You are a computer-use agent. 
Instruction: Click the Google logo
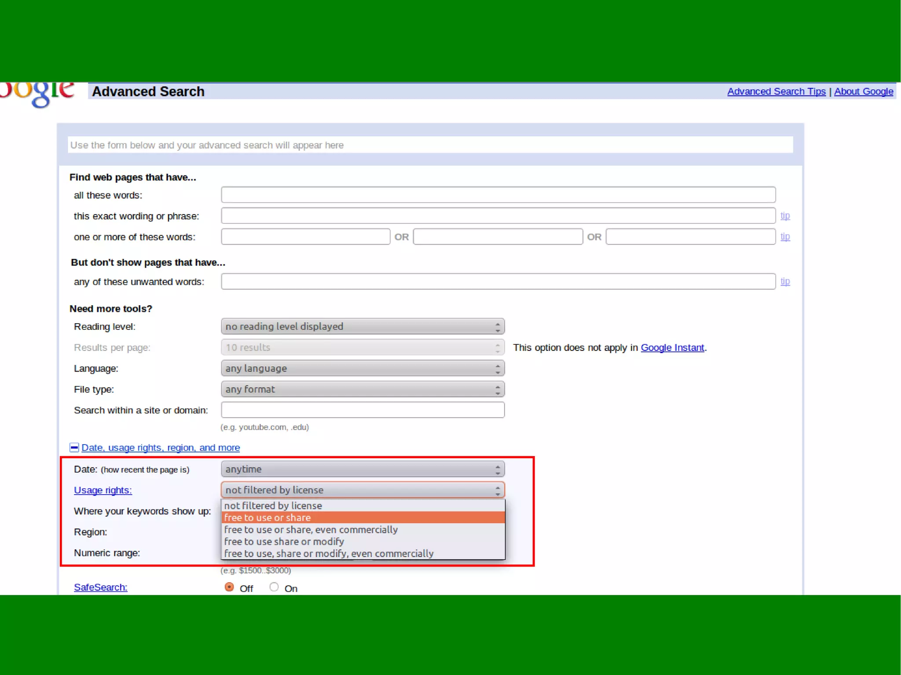pyautogui.click(x=37, y=93)
